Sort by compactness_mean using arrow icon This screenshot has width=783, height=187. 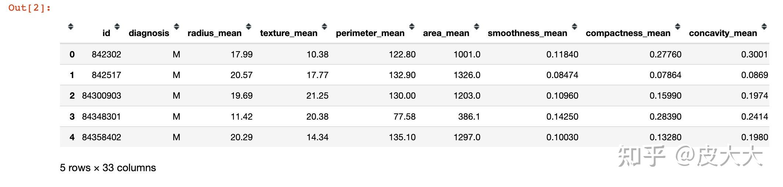coord(678,27)
